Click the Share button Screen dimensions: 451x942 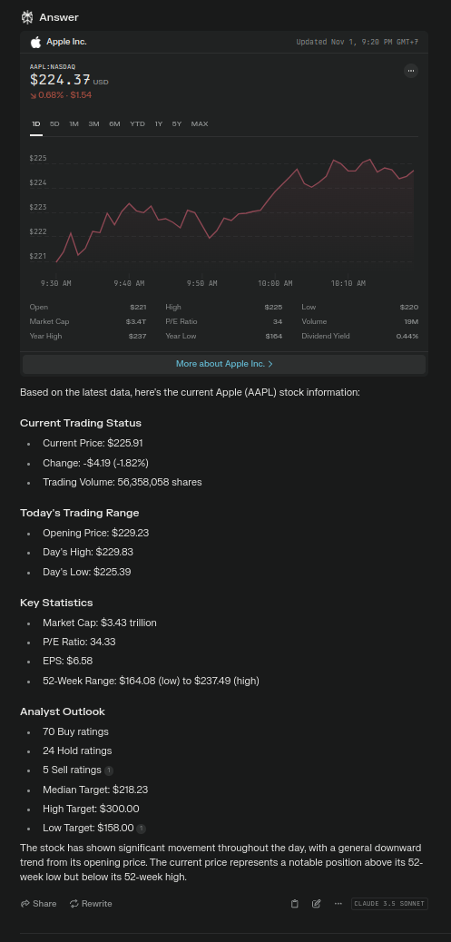click(38, 904)
